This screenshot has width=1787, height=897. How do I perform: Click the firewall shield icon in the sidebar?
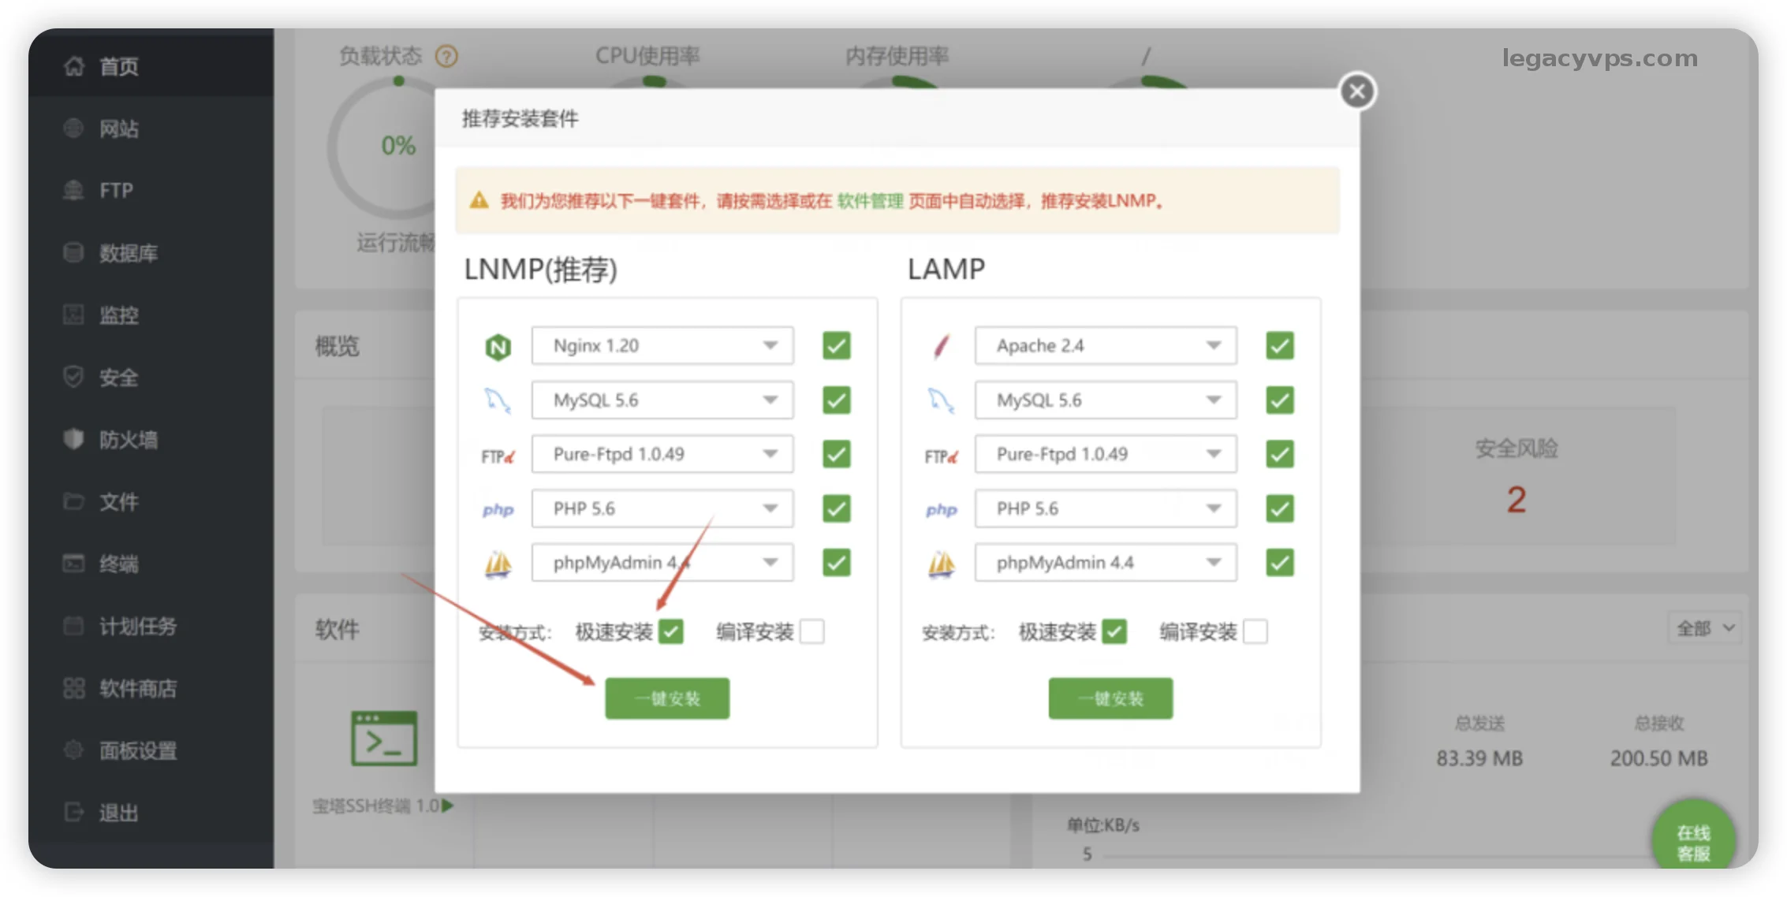[x=73, y=439]
